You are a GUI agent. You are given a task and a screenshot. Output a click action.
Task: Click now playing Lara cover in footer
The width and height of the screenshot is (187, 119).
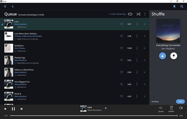(83, 108)
